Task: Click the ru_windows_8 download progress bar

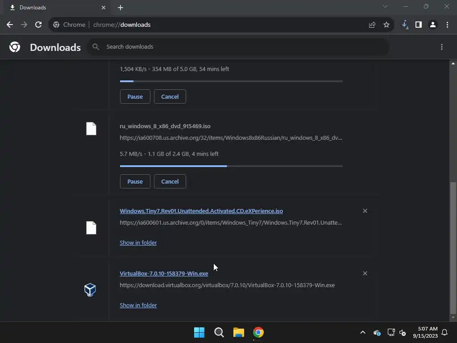Action: click(231, 166)
